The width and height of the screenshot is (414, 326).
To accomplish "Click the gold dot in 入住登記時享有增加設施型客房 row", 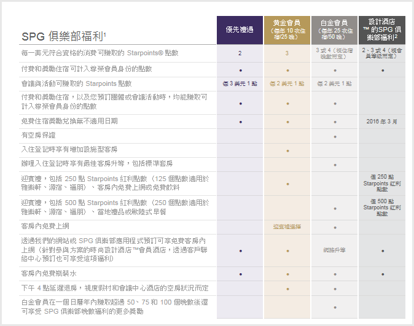I will pos(288,151).
